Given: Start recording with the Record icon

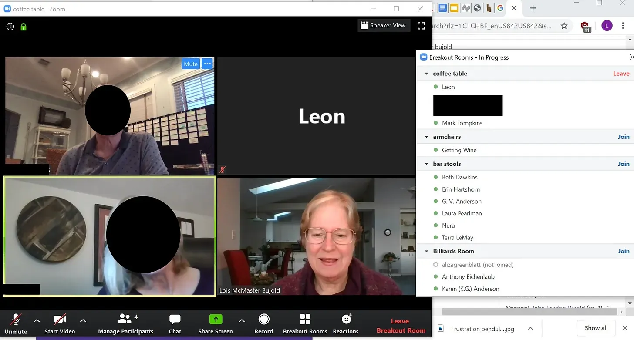Looking at the screenshot, I should coord(264,320).
